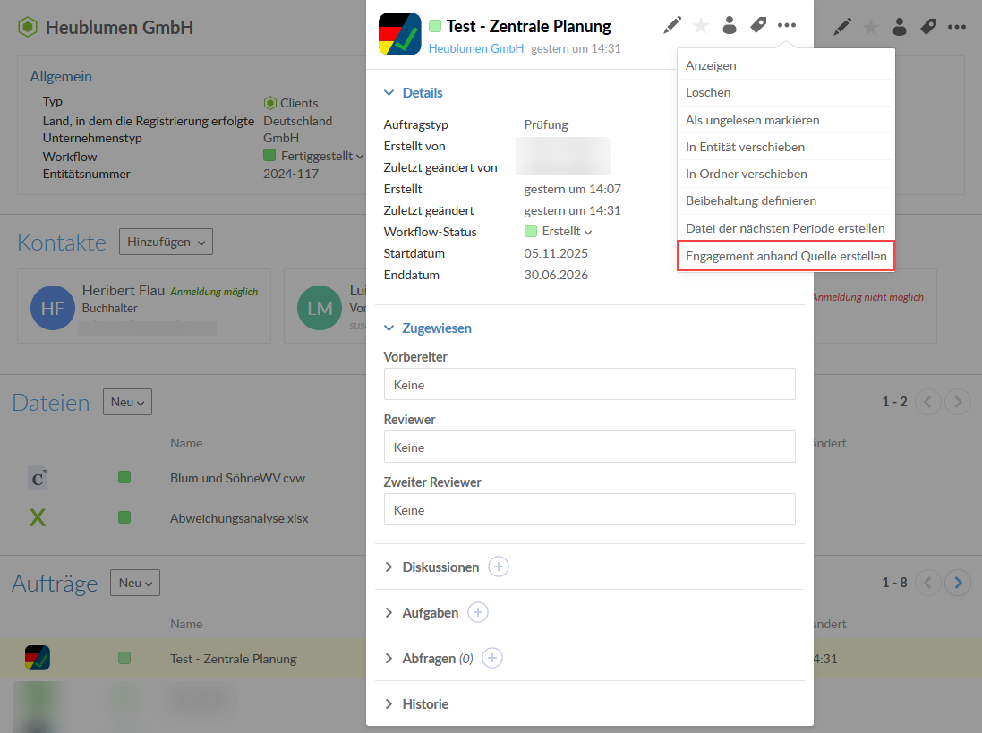Click the Entitätsnummer value 2024-117

coord(291,174)
